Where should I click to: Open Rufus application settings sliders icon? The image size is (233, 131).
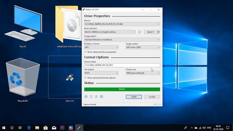click(96, 97)
